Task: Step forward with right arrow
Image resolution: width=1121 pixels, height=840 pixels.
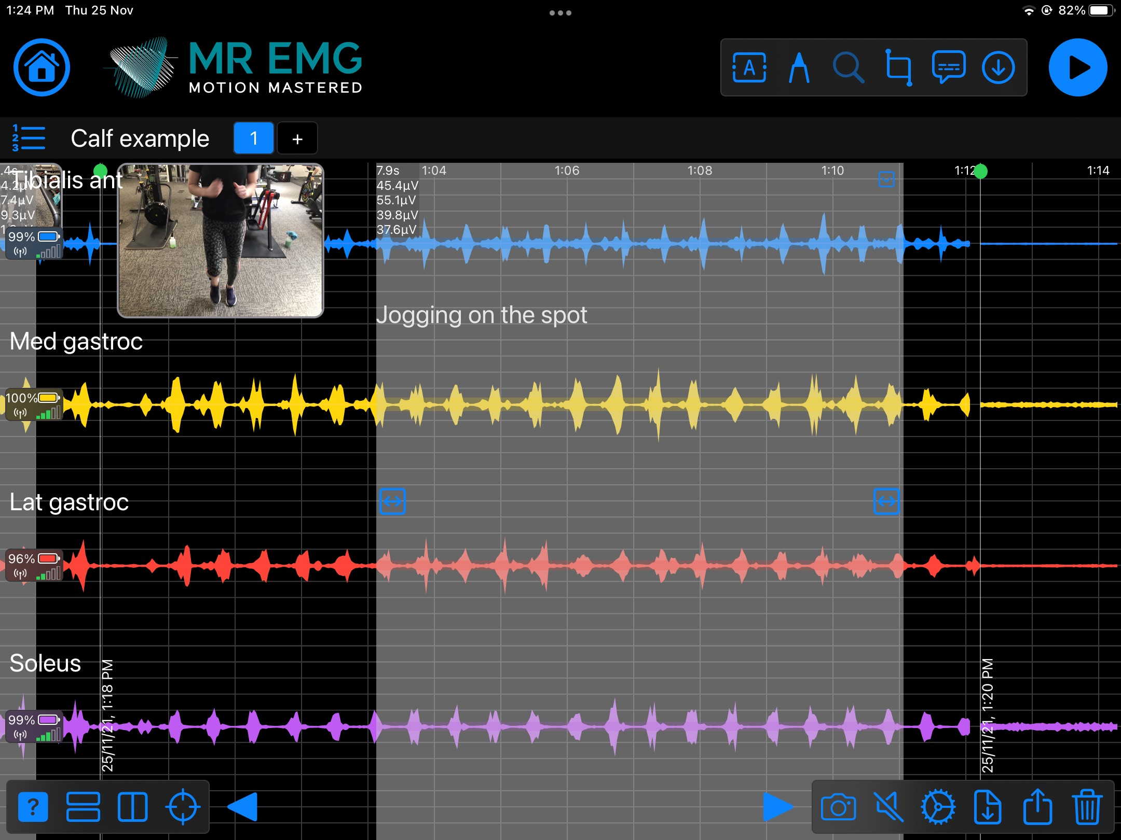Action: (x=778, y=807)
